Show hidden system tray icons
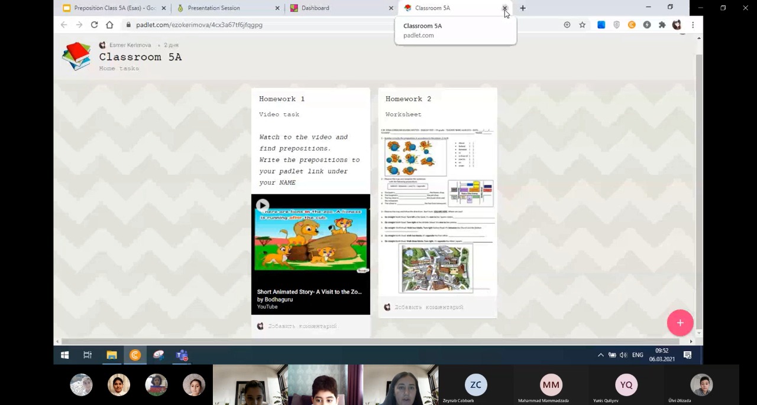This screenshot has height=405, width=757. tap(601, 355)
